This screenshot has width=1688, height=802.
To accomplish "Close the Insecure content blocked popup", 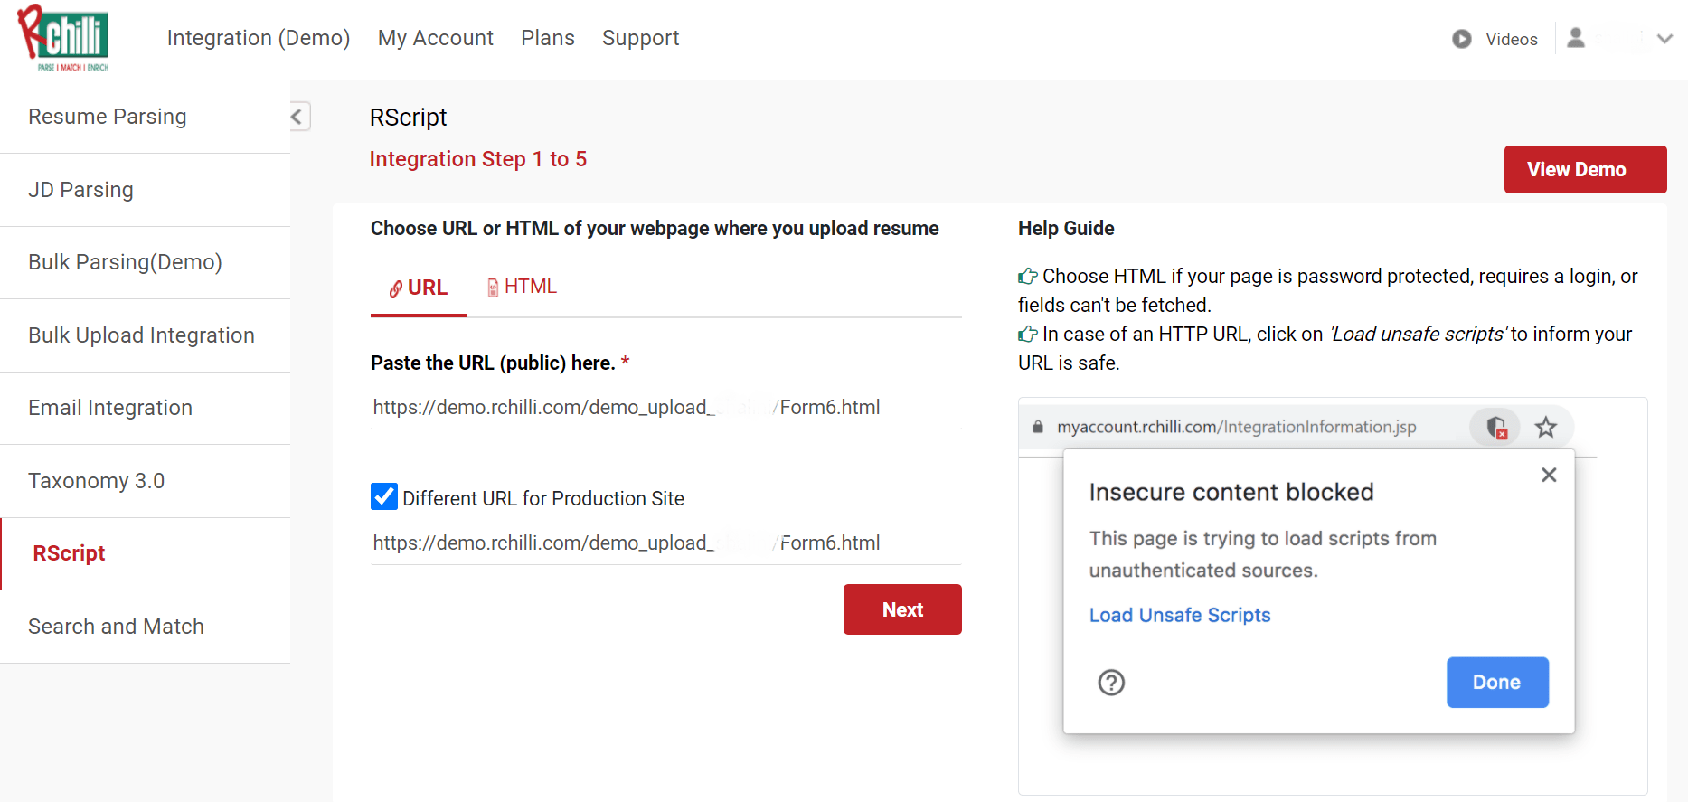I will tap(1549, 475).
